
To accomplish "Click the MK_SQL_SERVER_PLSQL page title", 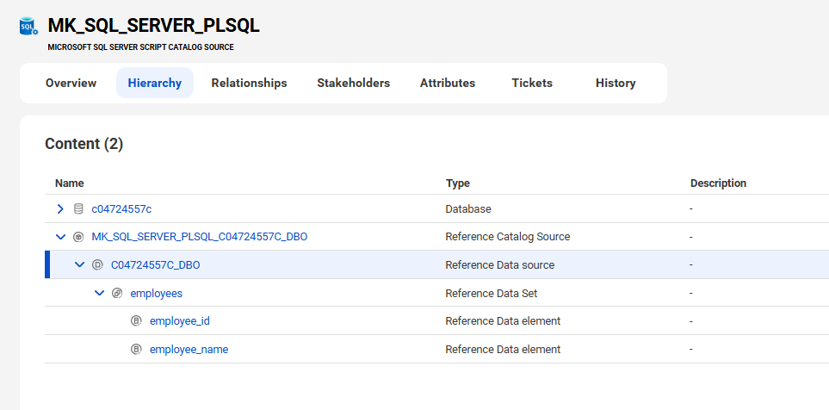I will (x=154, y=25).
